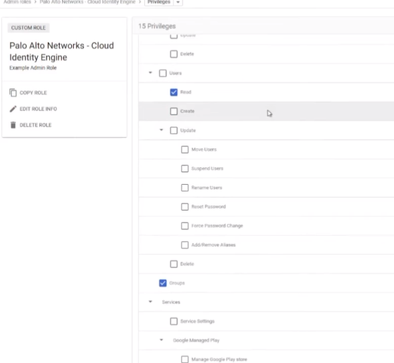Click the 'Palo Alto Networks - Cloud Identity Engine' title

pos(61,51)
